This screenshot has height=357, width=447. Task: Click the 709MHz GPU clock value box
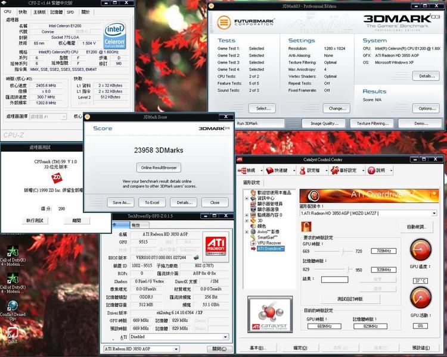pyautogui.click(x=384, y=251)
